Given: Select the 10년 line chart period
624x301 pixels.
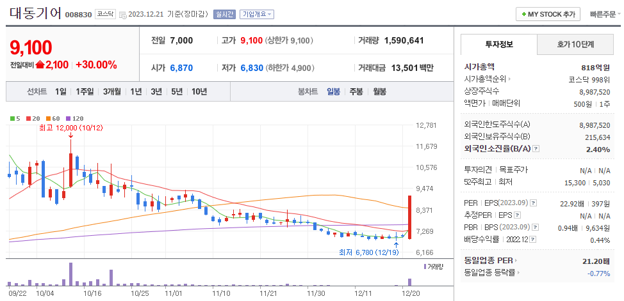Looking at the screenshot, I should click(199, 92).
